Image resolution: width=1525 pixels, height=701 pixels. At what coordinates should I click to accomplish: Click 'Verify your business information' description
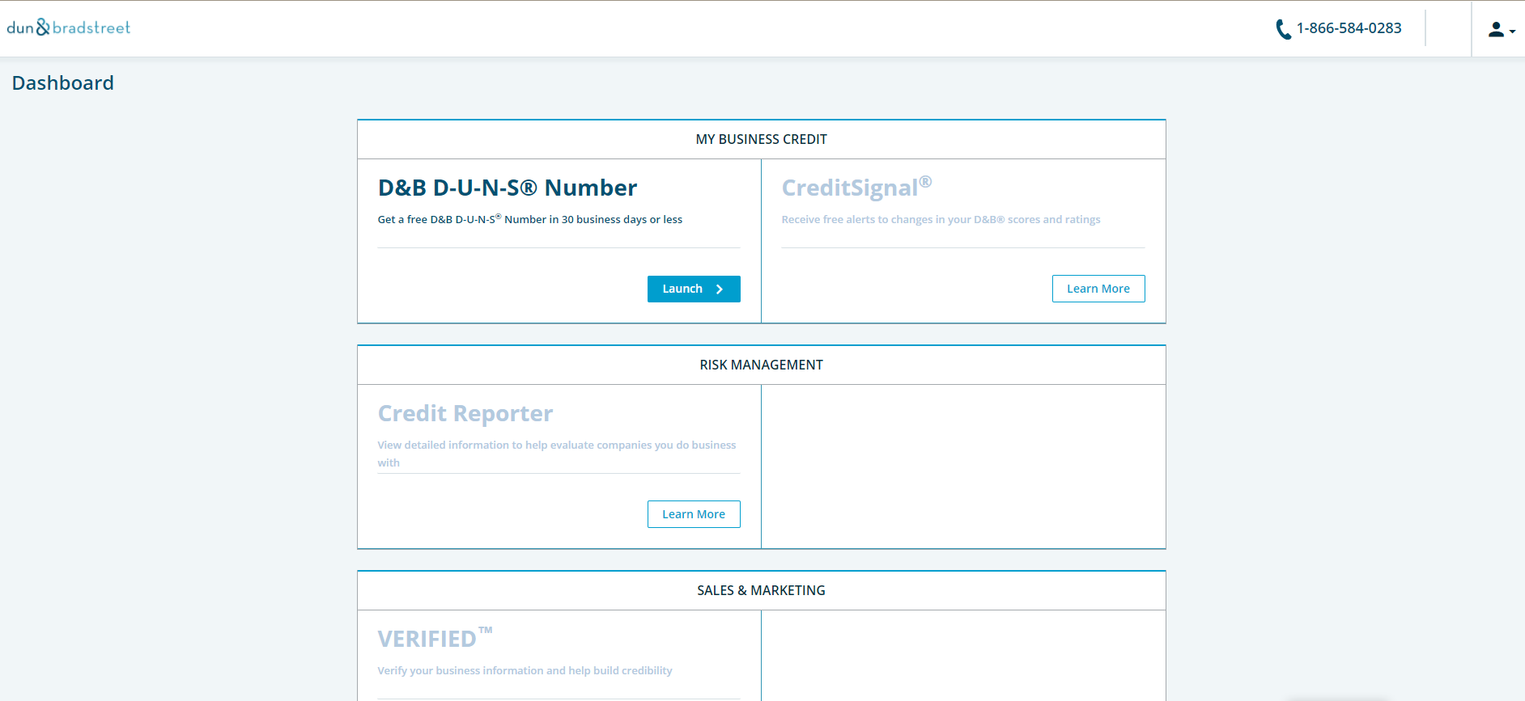[525, 670]
